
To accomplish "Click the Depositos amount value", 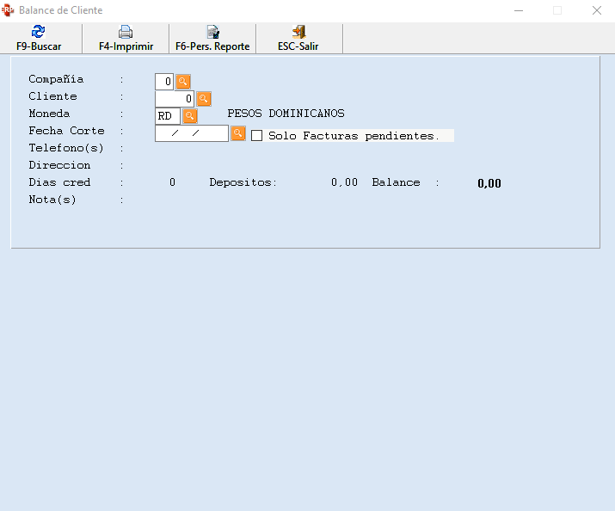I will click(344, 183).
